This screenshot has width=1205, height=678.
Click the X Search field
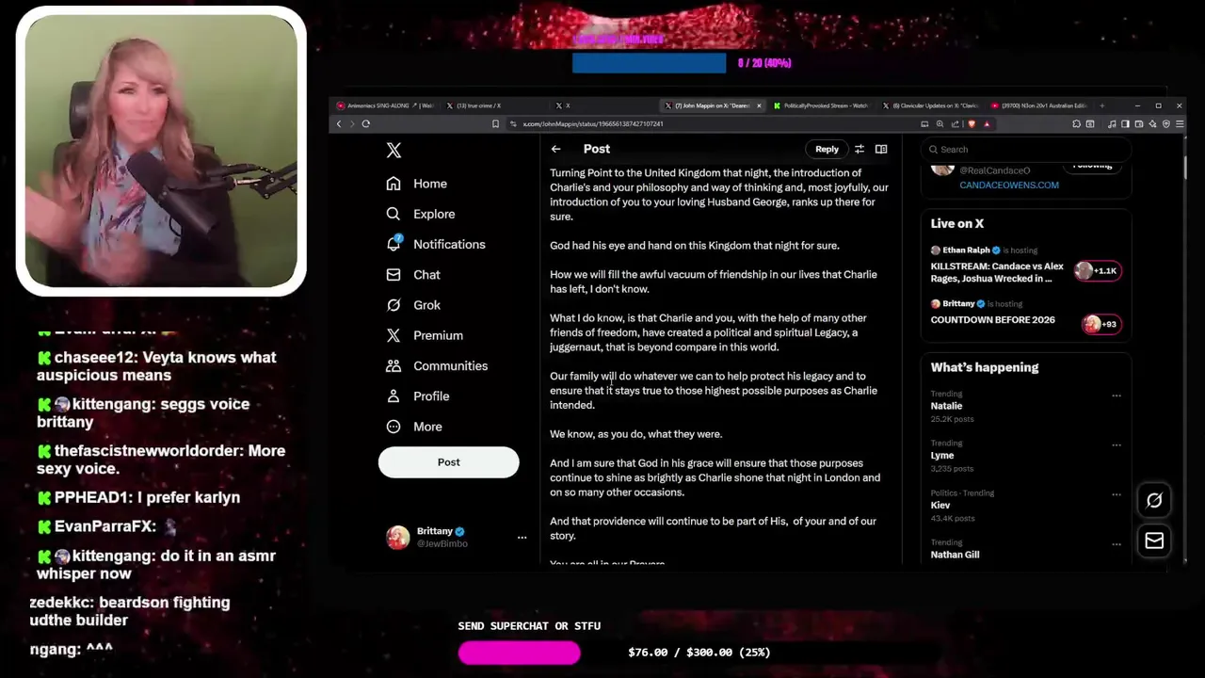(1025, 149)
